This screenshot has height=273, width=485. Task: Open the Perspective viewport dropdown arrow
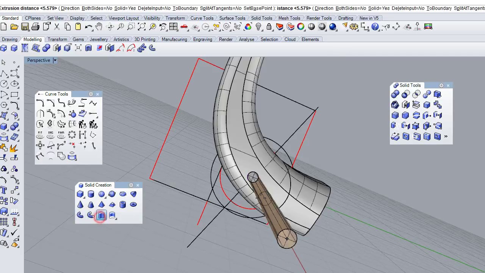coord(55,60)
